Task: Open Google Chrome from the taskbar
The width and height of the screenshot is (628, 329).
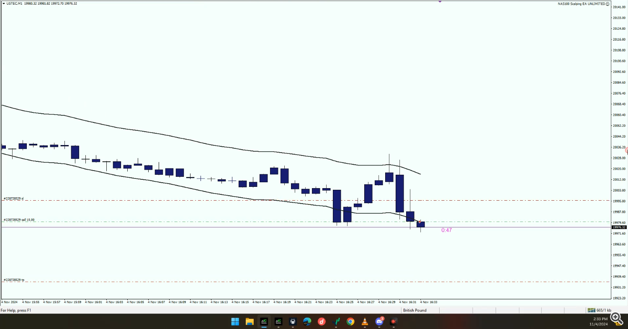Action: (x=350, y=321)
